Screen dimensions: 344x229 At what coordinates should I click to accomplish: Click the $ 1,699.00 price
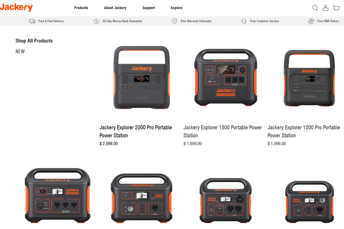(193, 144)
